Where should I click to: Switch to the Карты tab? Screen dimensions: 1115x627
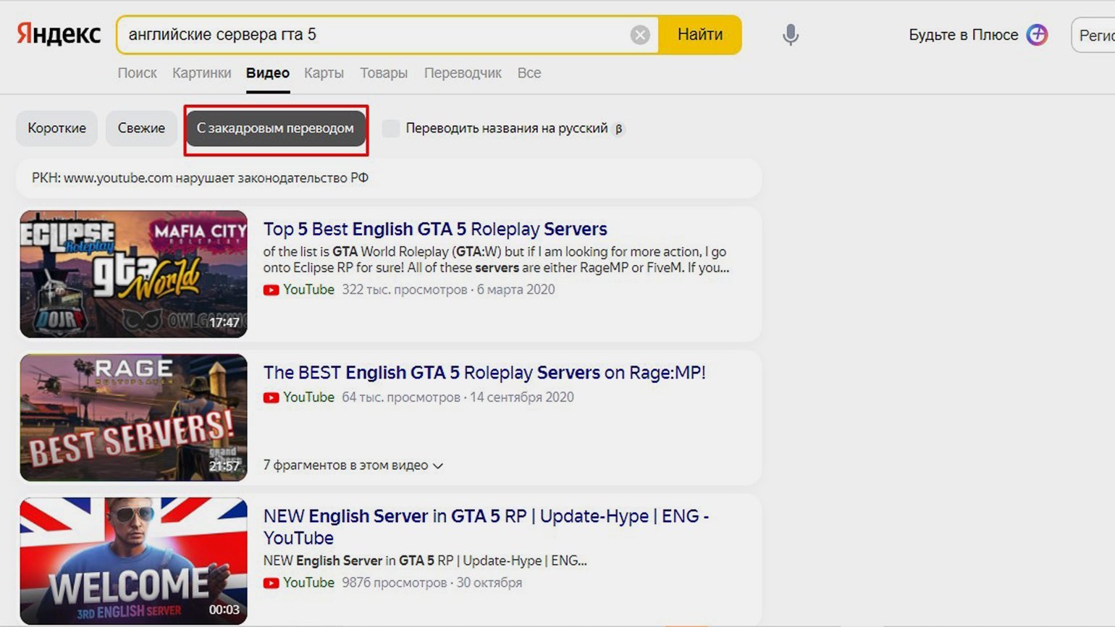pyautogui.click(x=324, y=73)
